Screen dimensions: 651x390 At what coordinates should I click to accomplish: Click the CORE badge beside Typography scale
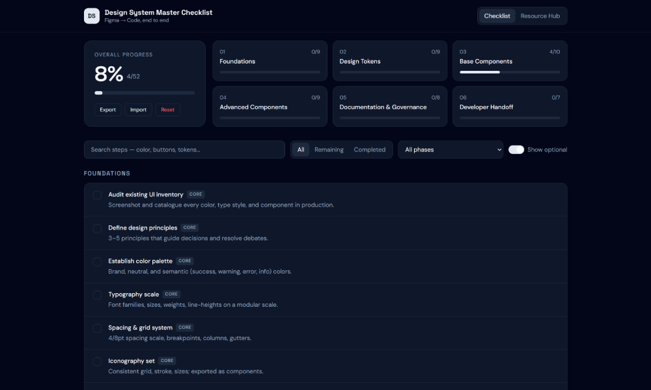pos(171,294)
